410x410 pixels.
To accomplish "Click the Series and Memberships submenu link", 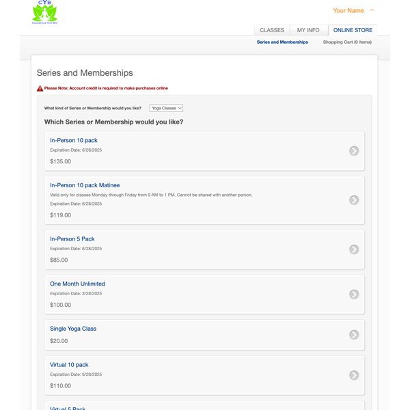I will click(x=282, y=42).
